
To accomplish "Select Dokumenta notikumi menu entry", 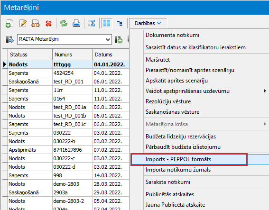I will click(x=172, y=35).
